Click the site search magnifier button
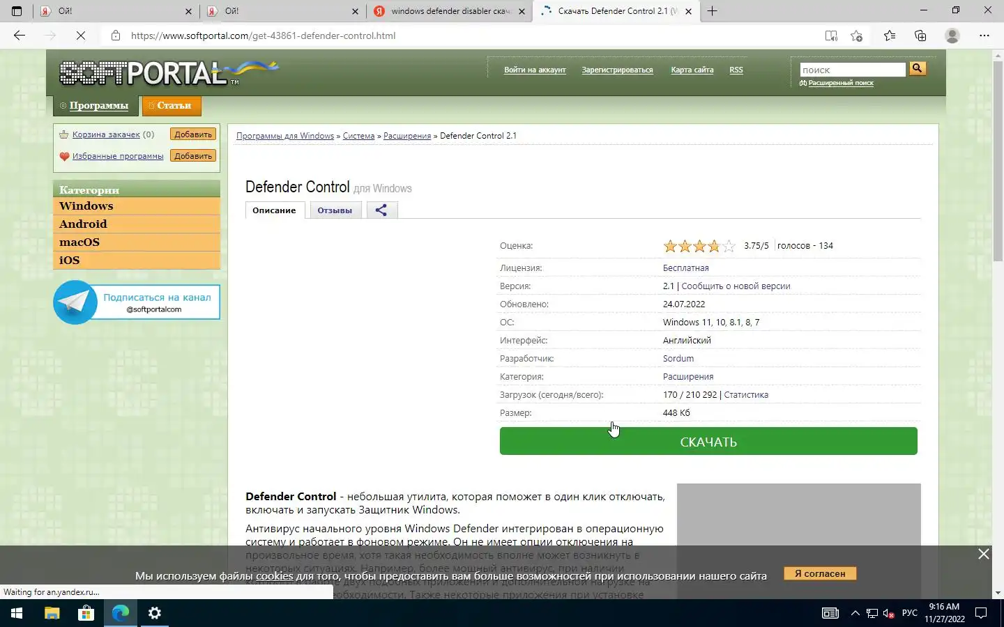Screen dimensions: 1004x627 tap(918, 68)
